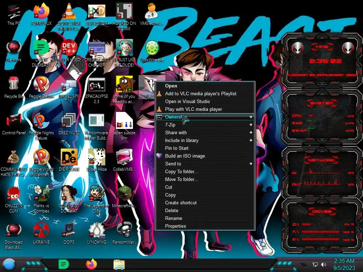Select the Download Black Ali icon
Image resolution: width=363 pixels, height=272 pixels.
pos(14,236)
